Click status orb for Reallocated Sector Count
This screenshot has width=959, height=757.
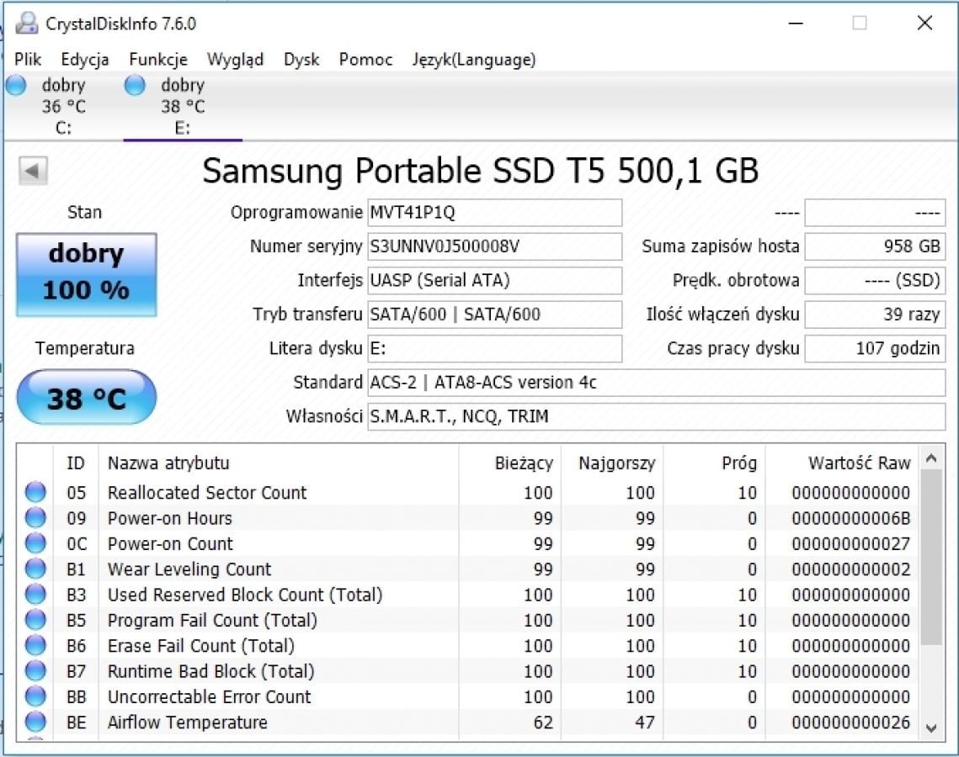(x=35, y=492)
